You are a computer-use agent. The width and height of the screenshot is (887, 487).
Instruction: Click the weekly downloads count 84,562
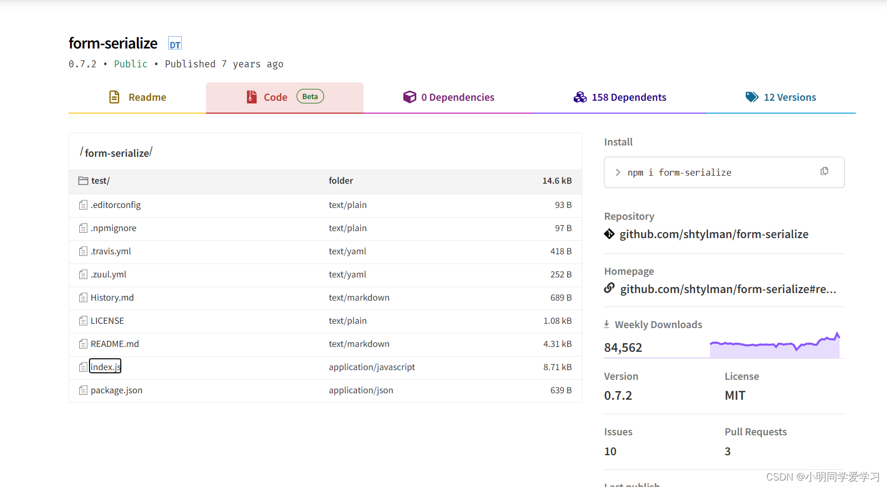(623, 348)
